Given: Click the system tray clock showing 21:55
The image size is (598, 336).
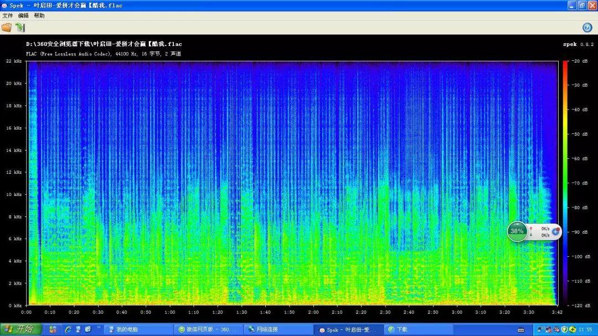Looking at the screenshot, I should pos(584,329).
